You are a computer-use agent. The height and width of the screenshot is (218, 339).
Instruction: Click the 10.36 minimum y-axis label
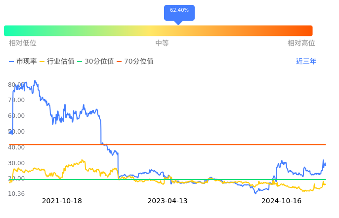(x=16, y=194)
